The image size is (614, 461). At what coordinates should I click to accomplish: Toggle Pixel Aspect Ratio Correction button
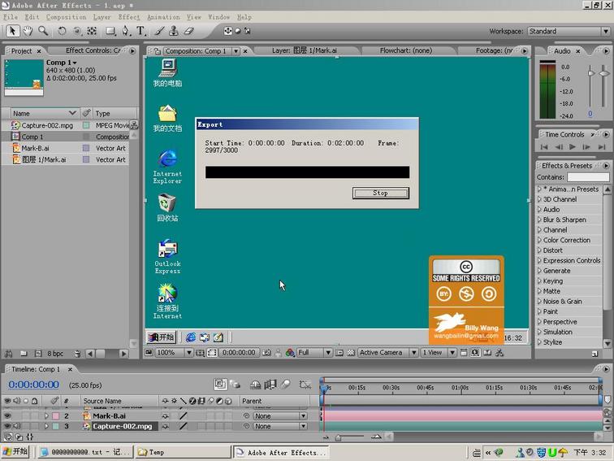pyautogui.click(x=464, y=353)
